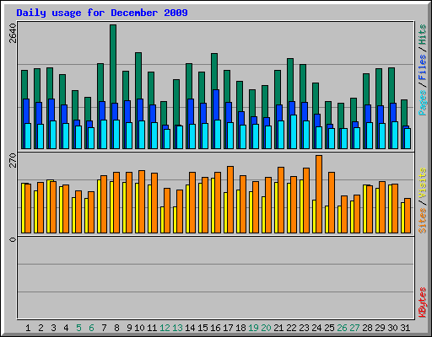Select day 29 on the date axis
The width and height of the screenshot is (432, 337).
(380, 328)
